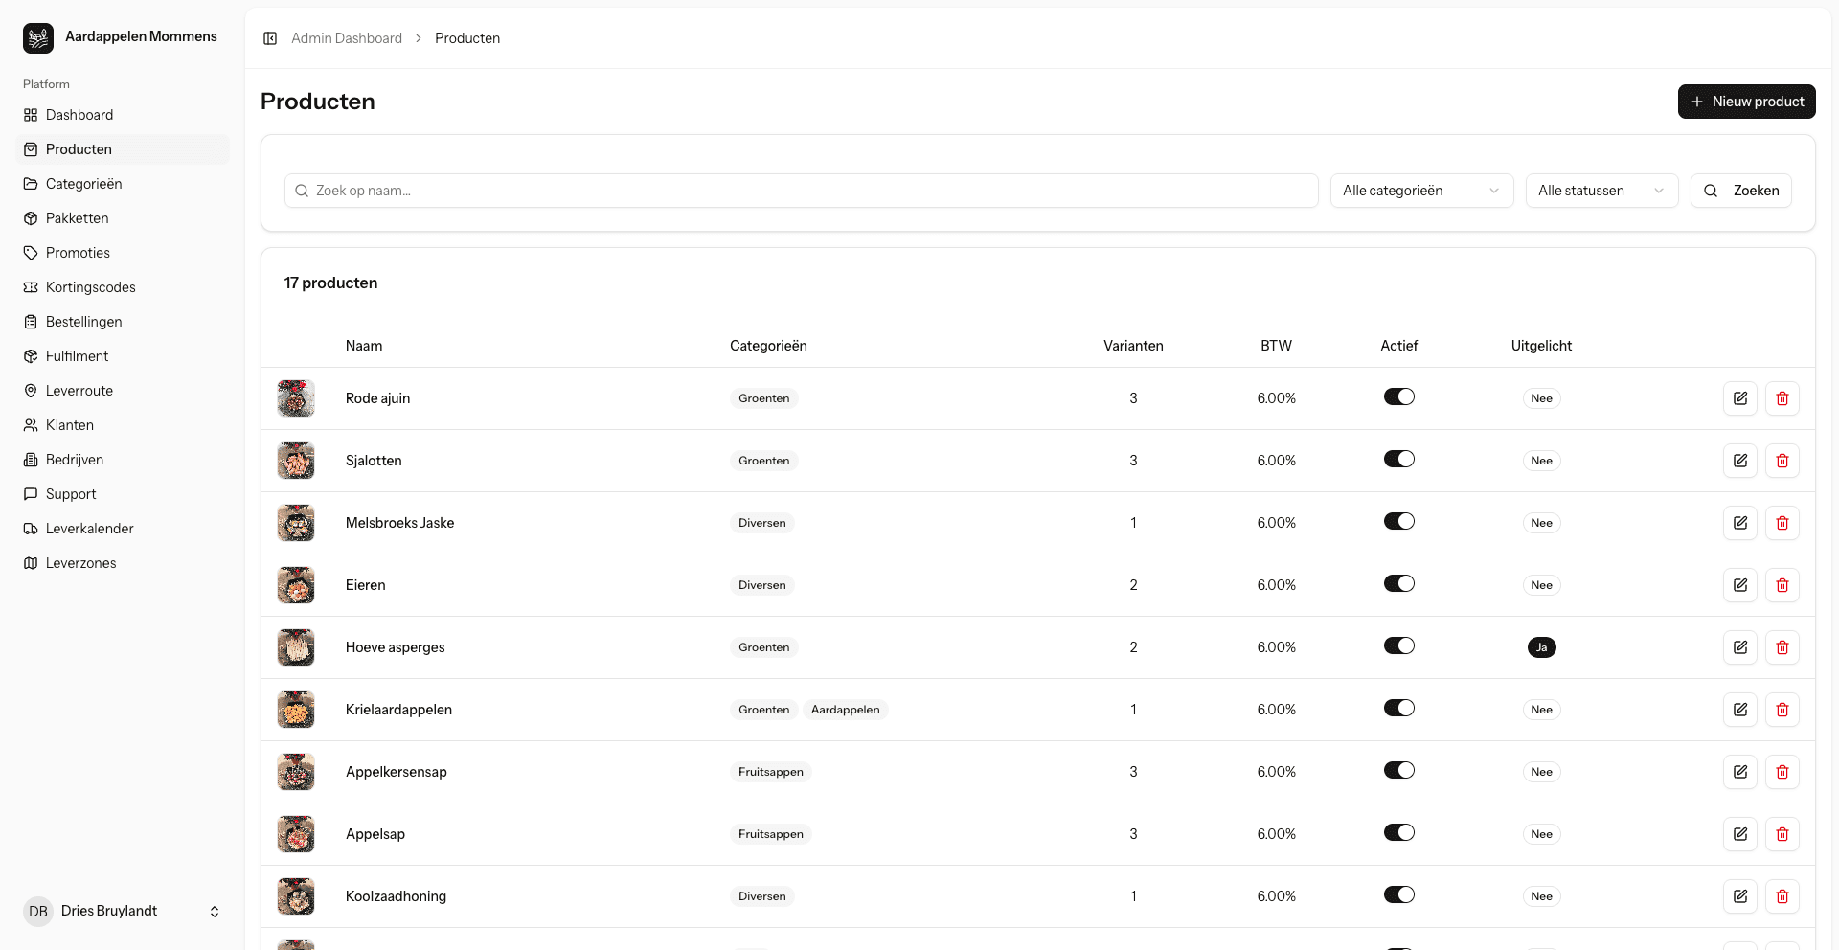Click the Zoek op naam search field
This screenshot has height=950, width=1839.
click(801, 191)
